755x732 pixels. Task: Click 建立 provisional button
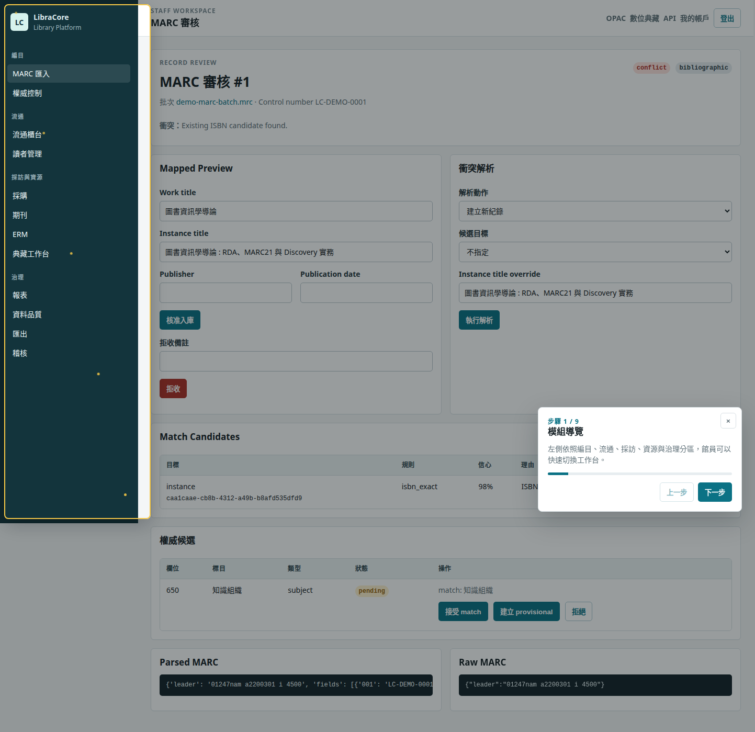(x=526, y=612)
